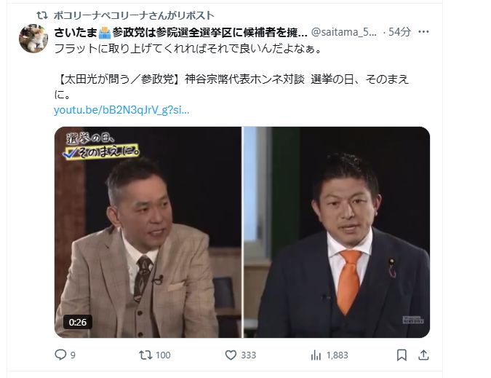Click the repost indicator icon at top
491x378 pixels.
pyautogui.click(x=41, y=15)
